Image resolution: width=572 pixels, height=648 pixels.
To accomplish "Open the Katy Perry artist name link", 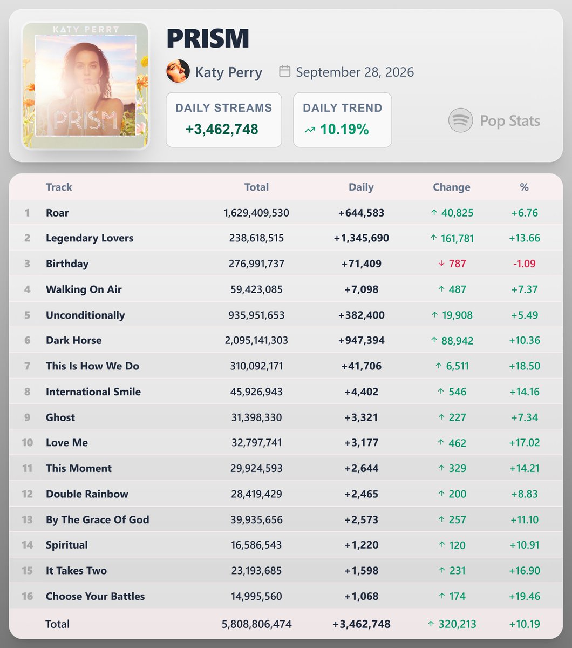I will point(228,72).
